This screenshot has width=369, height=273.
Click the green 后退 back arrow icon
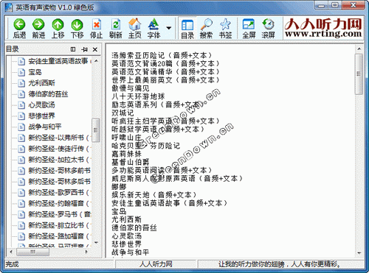point(19,25)
